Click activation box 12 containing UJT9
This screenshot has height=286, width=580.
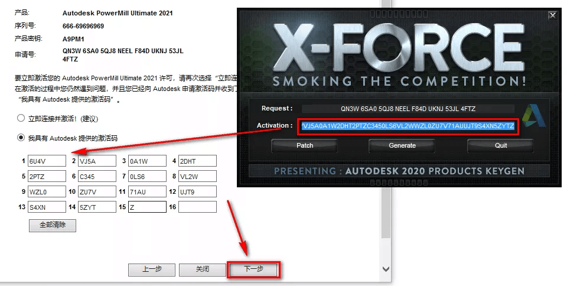197,191
